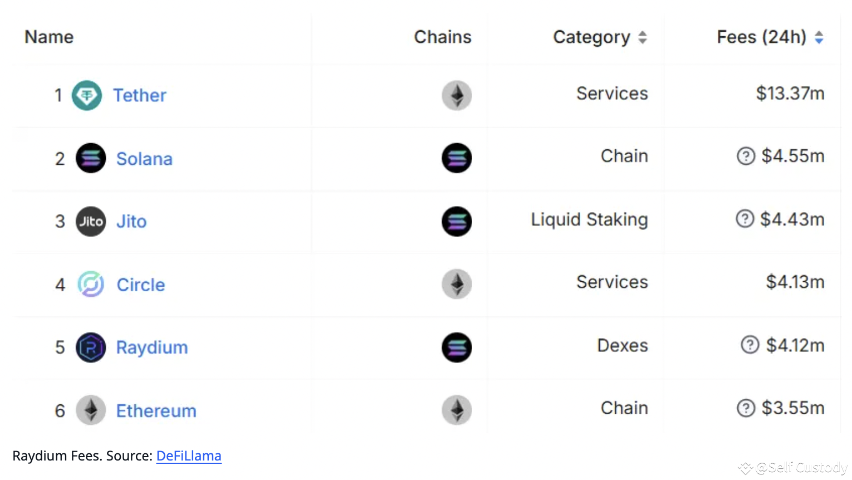
Task: Toggle the sort arrows on the Category column
Action: tap(643, 37)
